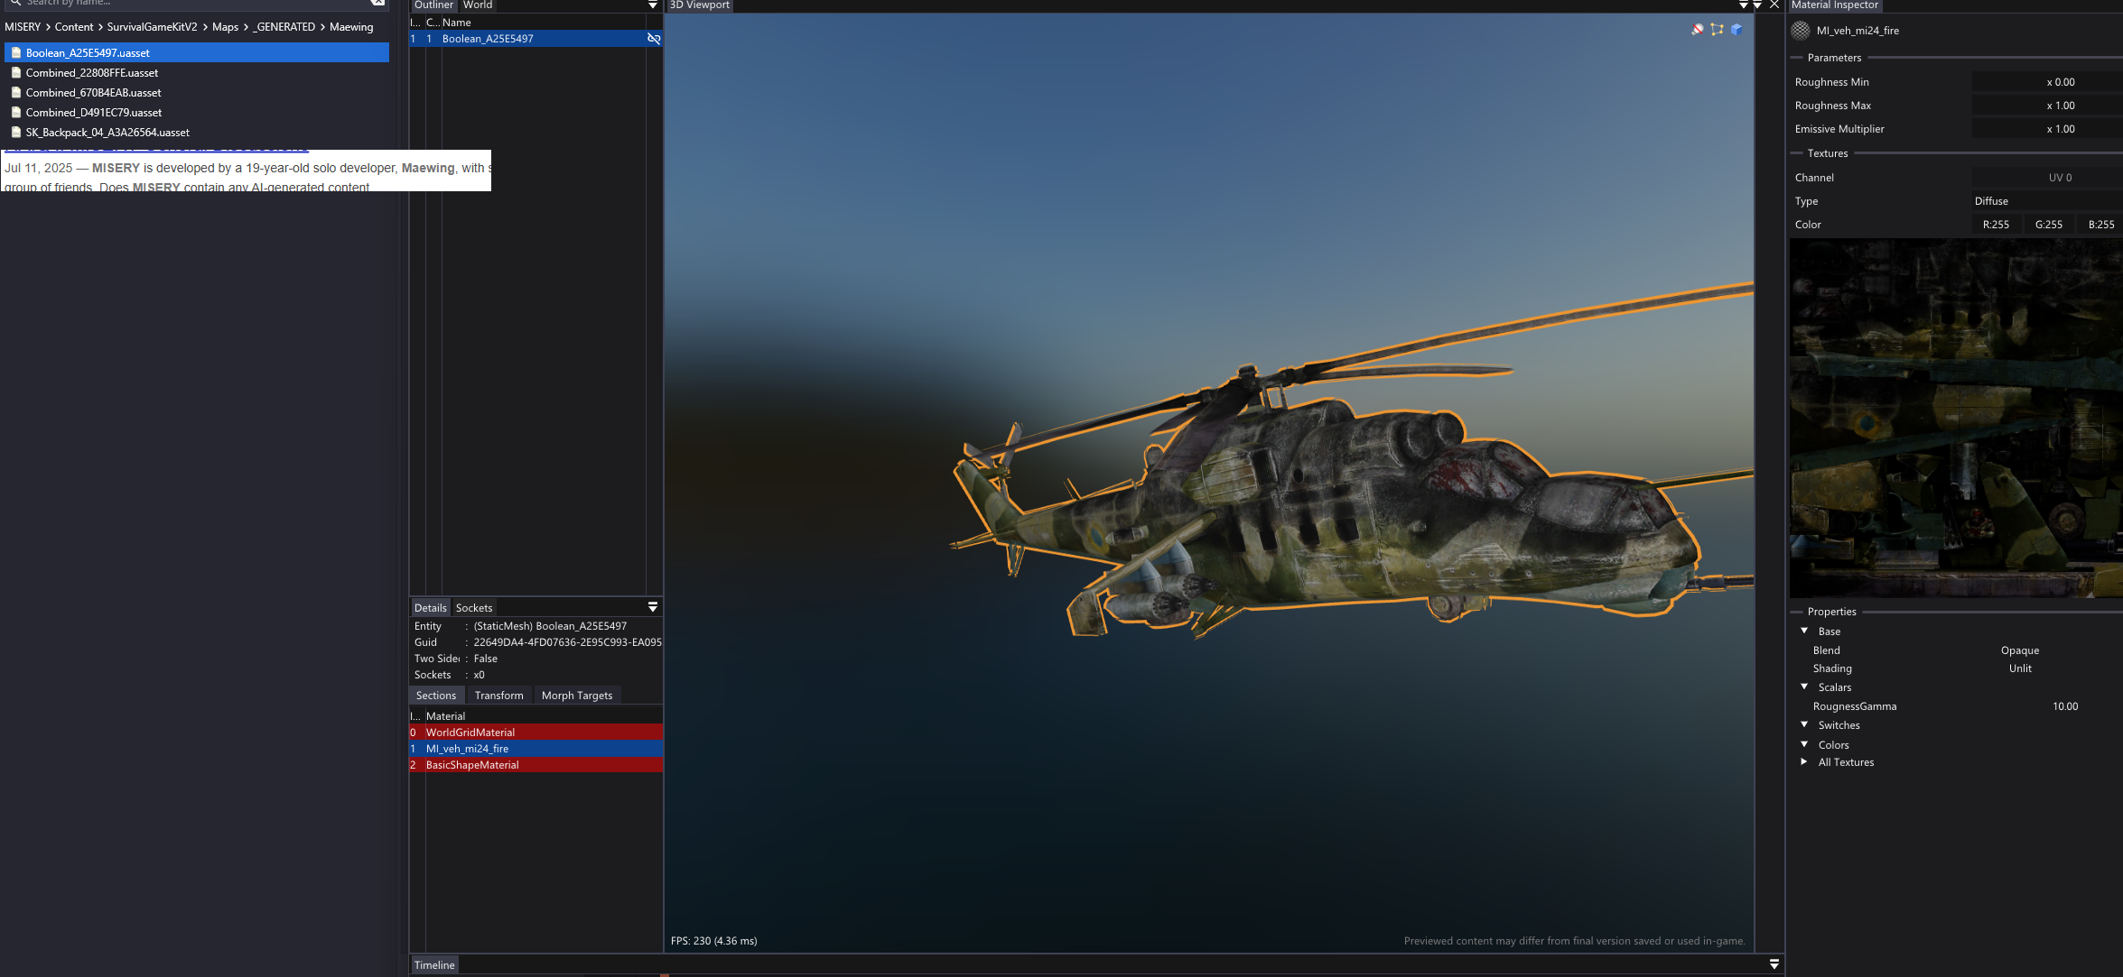Click the blue cube viewport icon

click(1736, 30)
